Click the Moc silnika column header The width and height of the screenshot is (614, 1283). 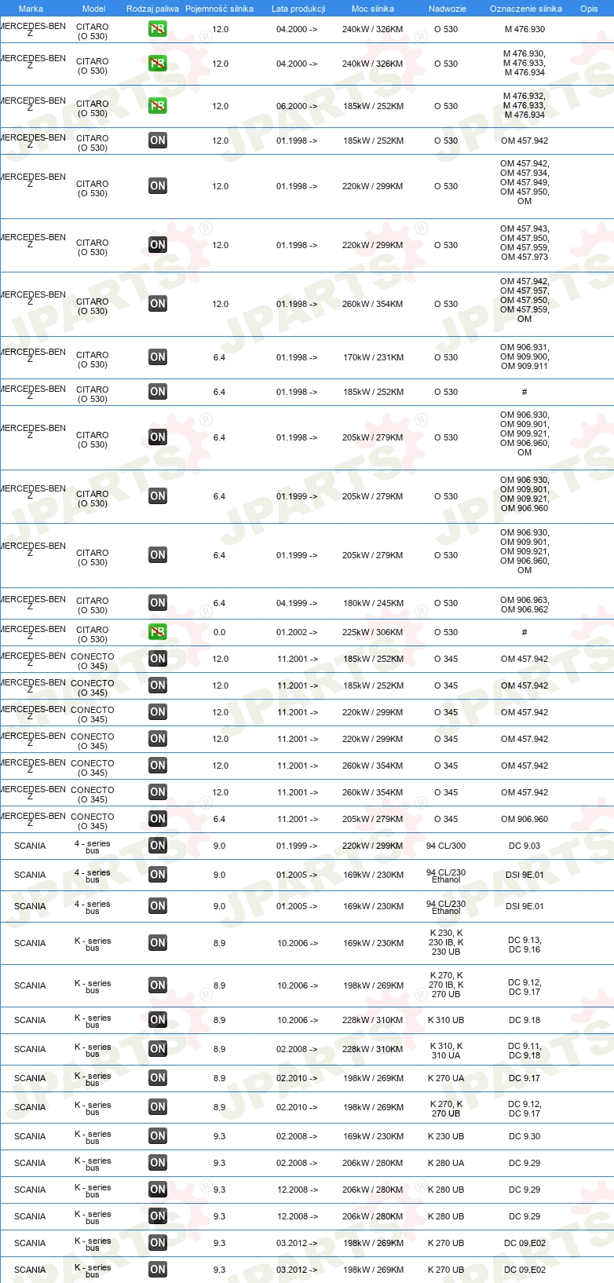pyautogui.click(x=373, y=9)
